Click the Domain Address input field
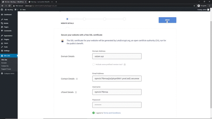 point(117,56)
